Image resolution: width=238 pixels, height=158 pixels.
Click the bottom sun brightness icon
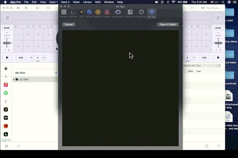point(18,146)
